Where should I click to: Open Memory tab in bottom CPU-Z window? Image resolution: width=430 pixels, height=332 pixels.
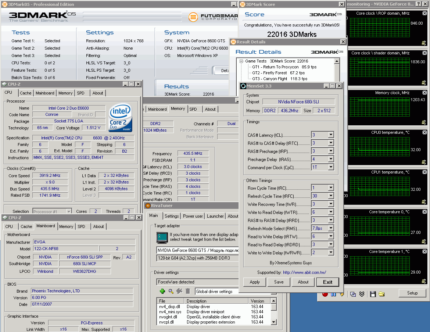[x=66, y=226]
